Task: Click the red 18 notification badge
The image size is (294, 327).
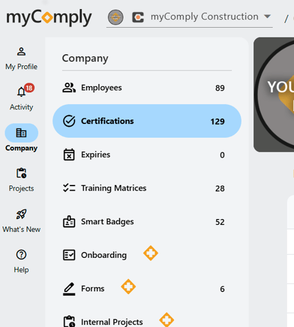Action: pos(29,88)
